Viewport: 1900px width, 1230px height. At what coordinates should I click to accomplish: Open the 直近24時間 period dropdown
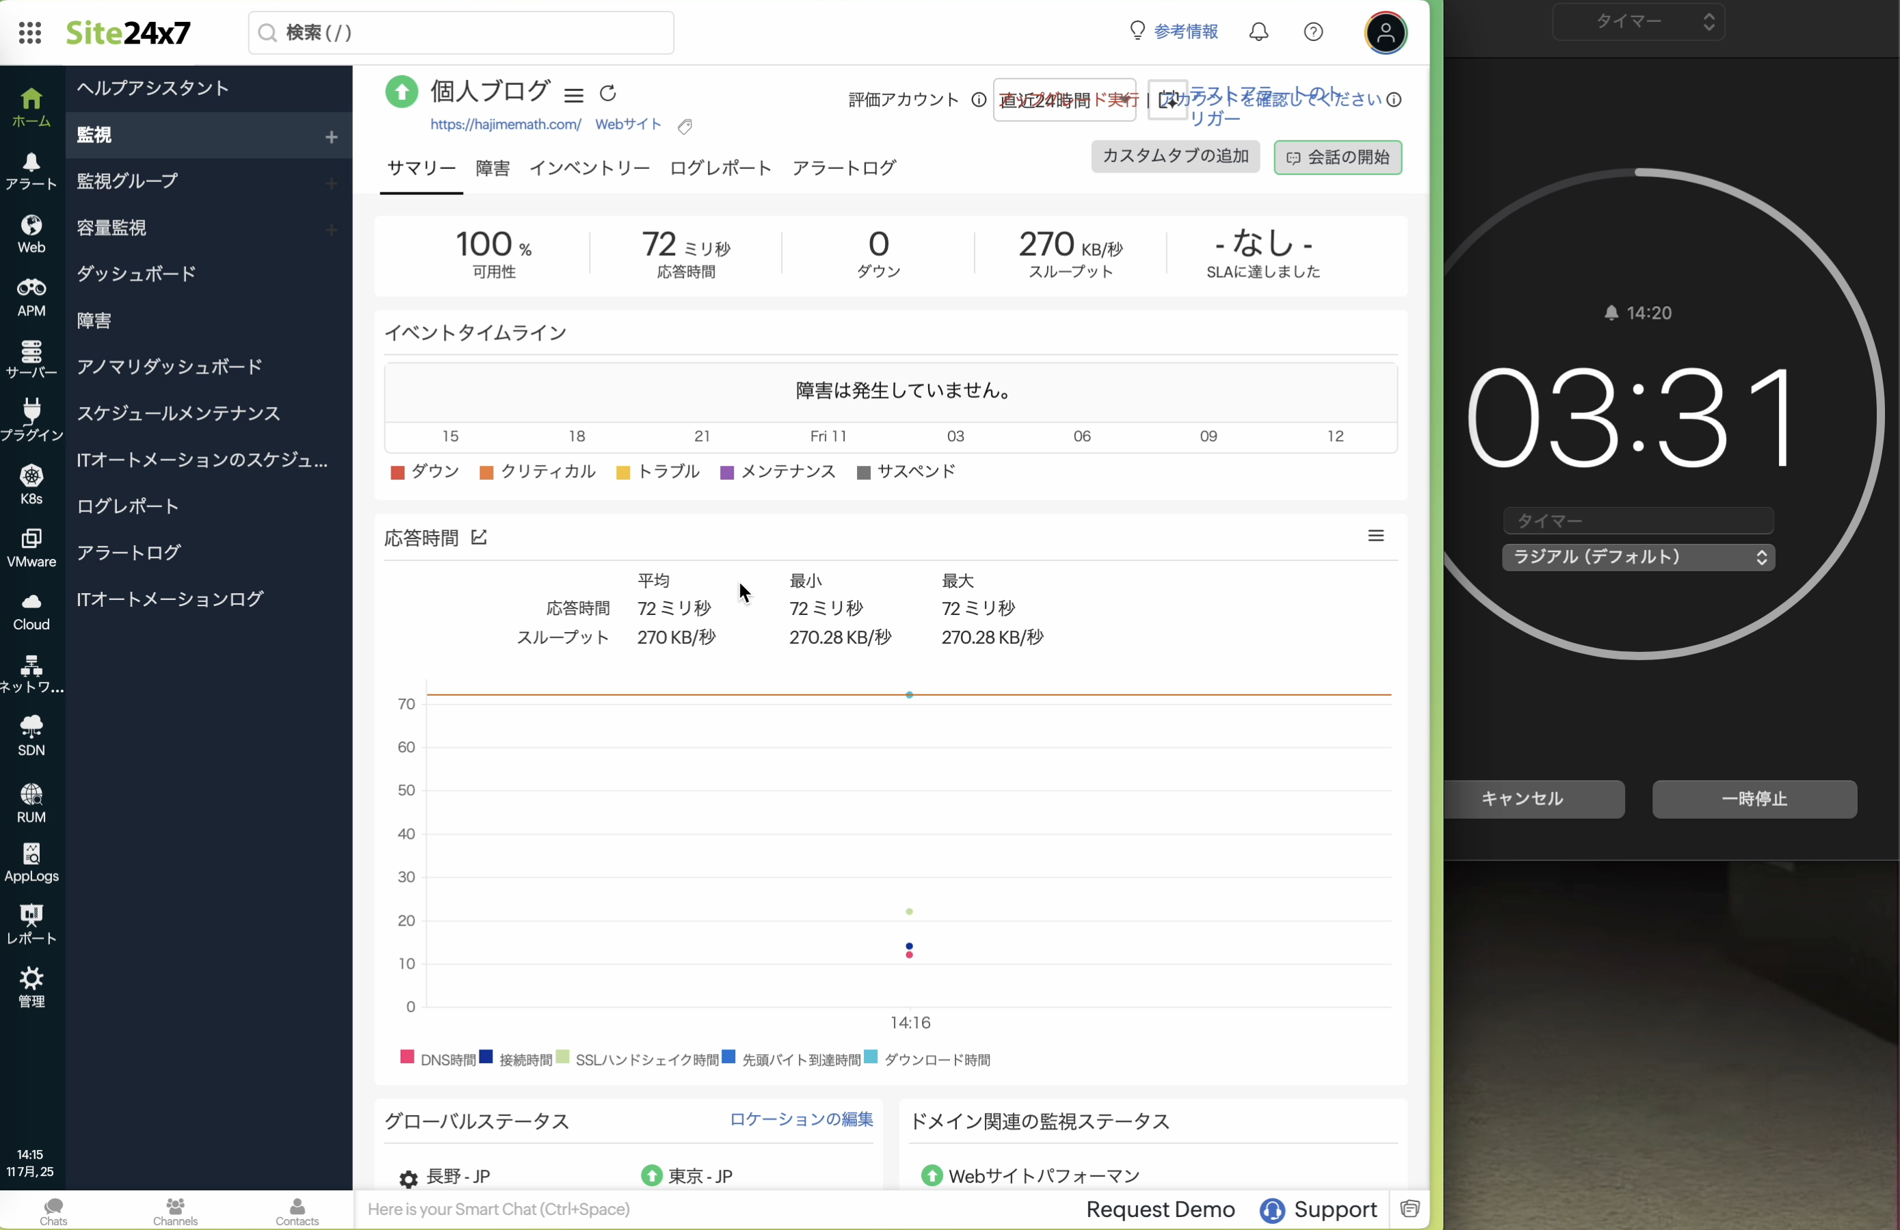point(1064,100)
